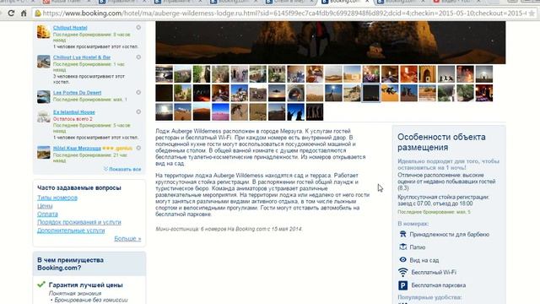
Task: Click the Особенности объекта размещения heading
Action: click(x=441, y=142)
